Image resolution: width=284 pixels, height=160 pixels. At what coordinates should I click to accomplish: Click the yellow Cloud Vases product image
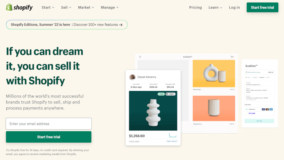(x=214, y=74)
